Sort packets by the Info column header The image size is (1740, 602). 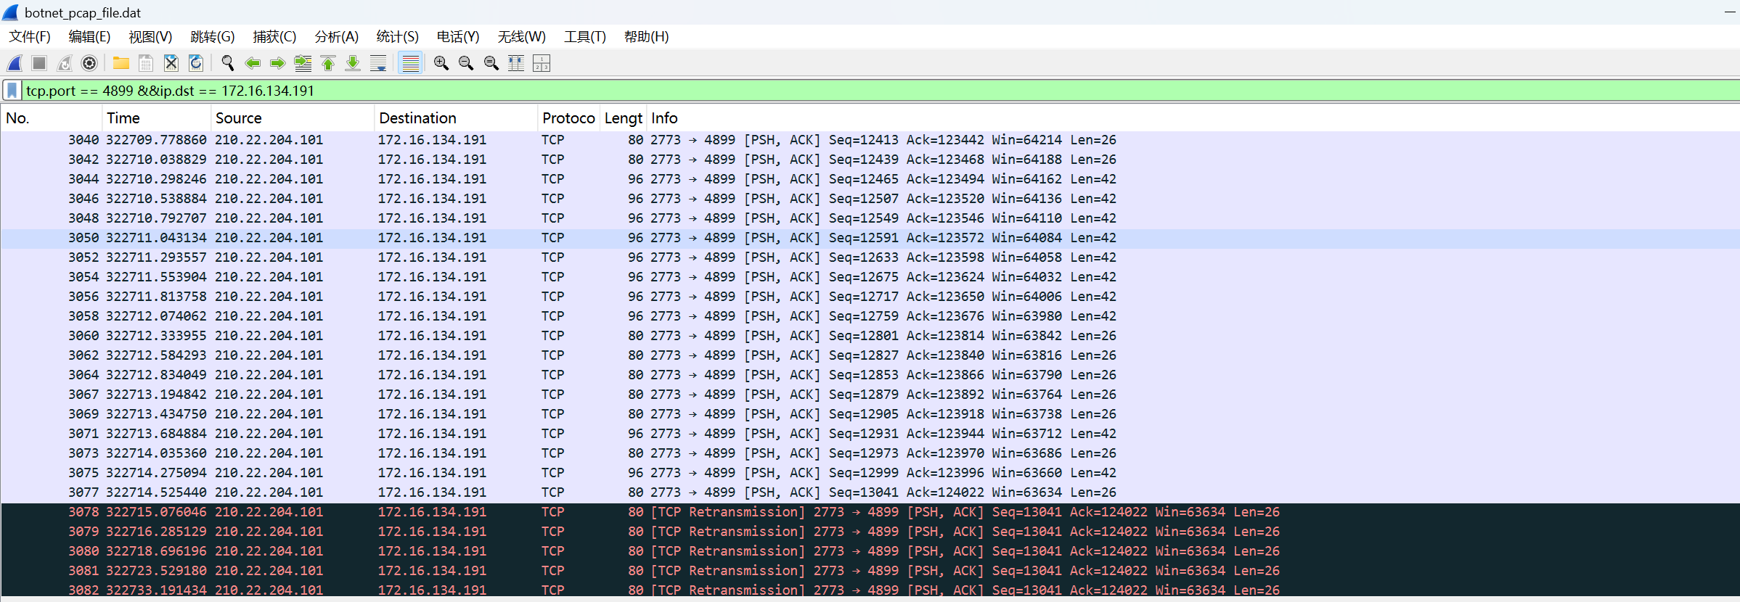1193,118
